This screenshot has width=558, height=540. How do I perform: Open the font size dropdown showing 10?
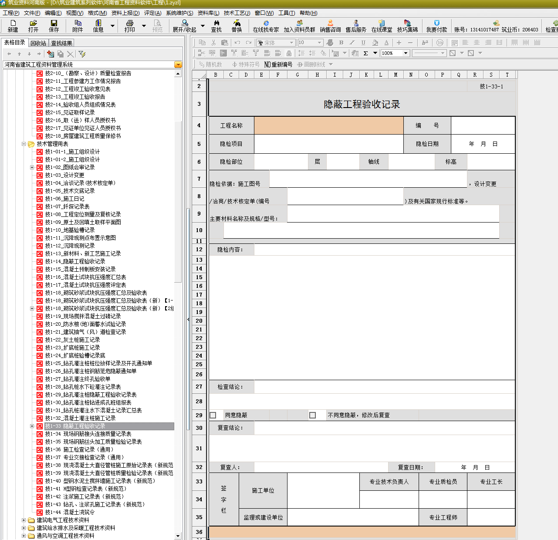[x=320, y=42]
